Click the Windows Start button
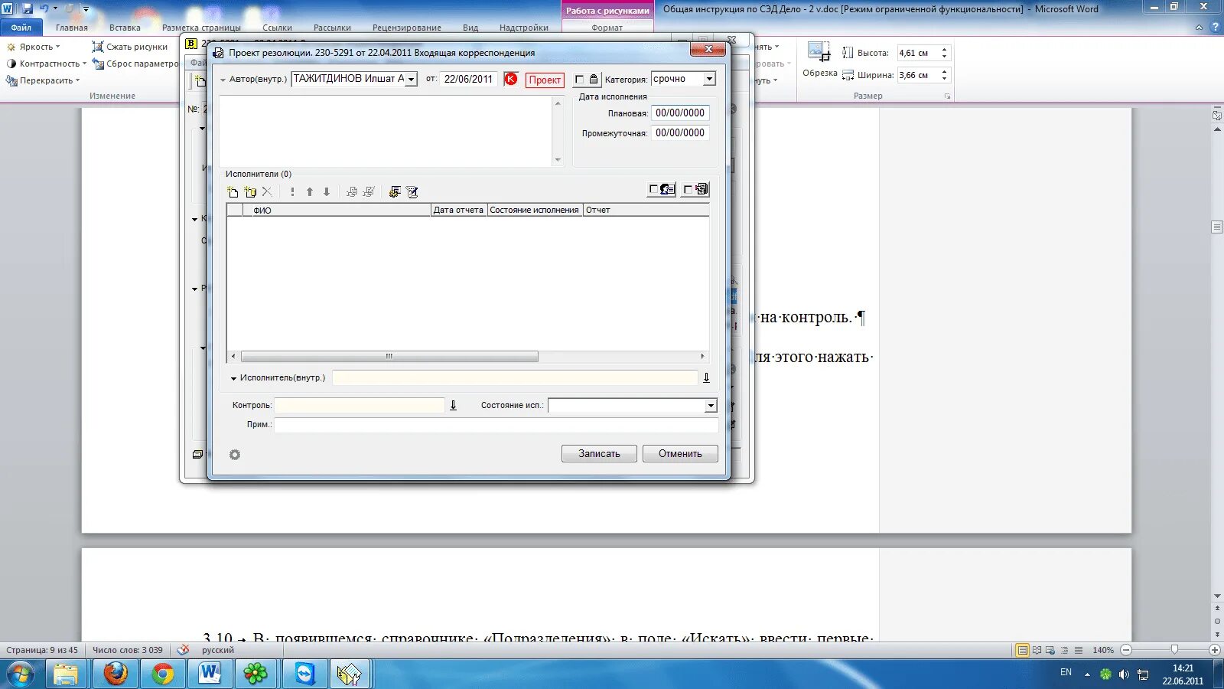1224x689 pixels. [x=21, y=674]
